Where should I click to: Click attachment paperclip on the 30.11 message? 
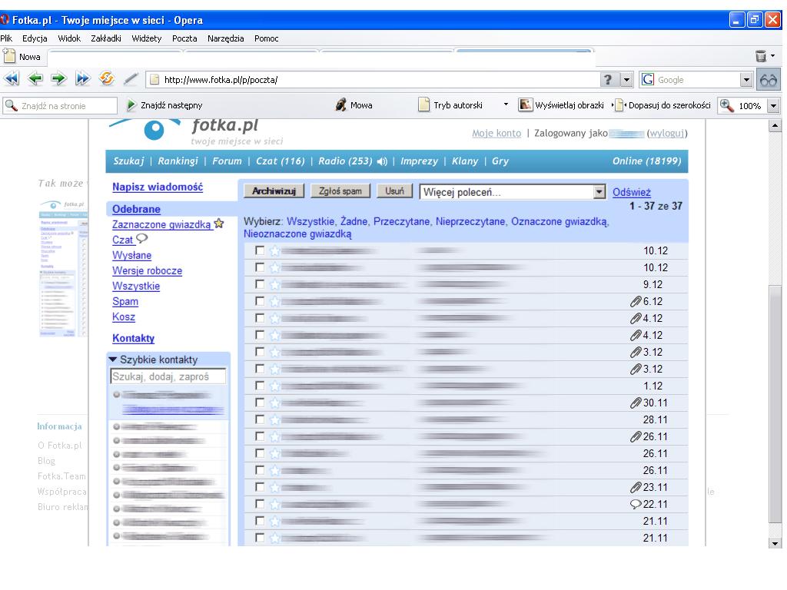coord(636,403)
